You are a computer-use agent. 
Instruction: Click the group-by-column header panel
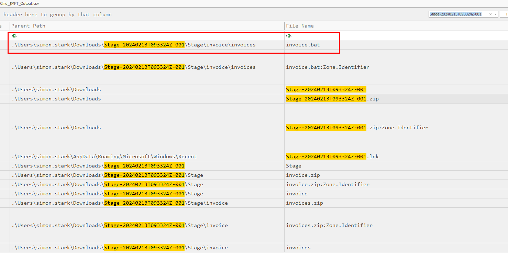pos(137,14)
